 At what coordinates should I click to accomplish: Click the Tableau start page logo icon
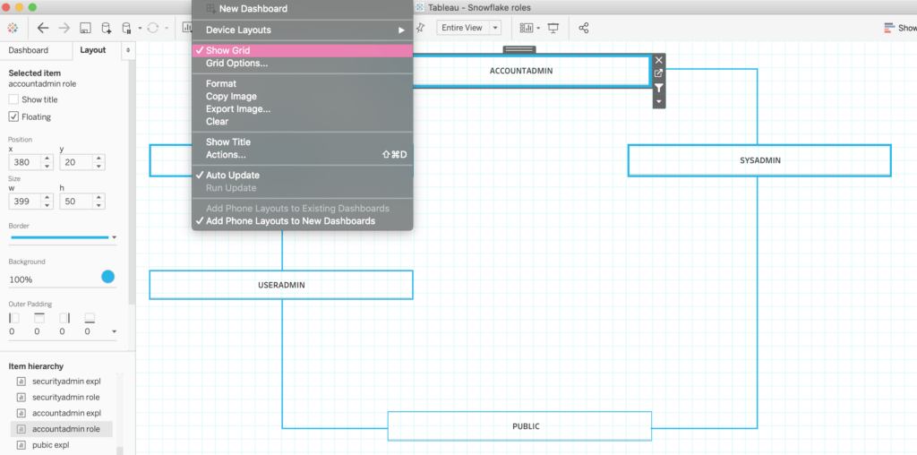pos(13,28)
